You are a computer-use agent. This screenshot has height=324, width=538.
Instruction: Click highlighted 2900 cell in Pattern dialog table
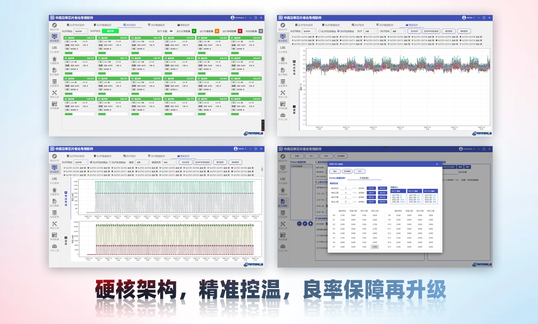[x=375, y=247]
